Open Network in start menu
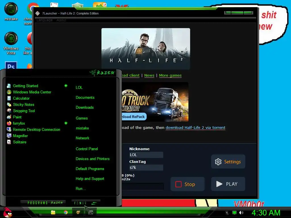The image size is (291, 218). point(82,138)
